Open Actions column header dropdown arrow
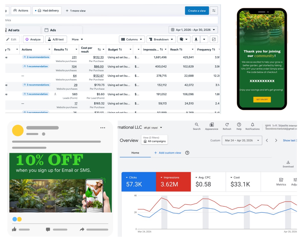The image size is (302, 241). [49, 49]
